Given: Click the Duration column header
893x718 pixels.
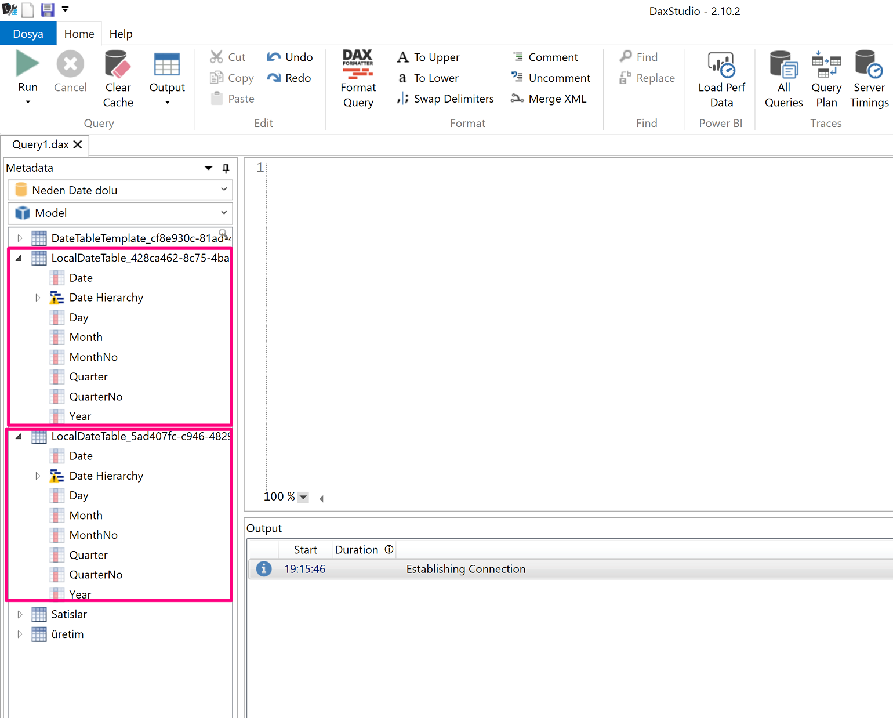Looking at the screenshot, I should (356, 550).
